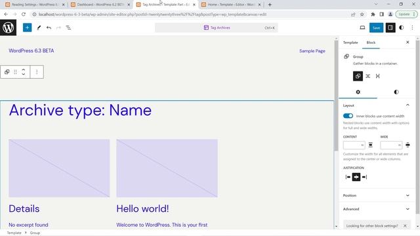Open the WordPress logo site navigation
Image resolution: width=420 pixels, height=236 pixels.
(x=8, y=28)
